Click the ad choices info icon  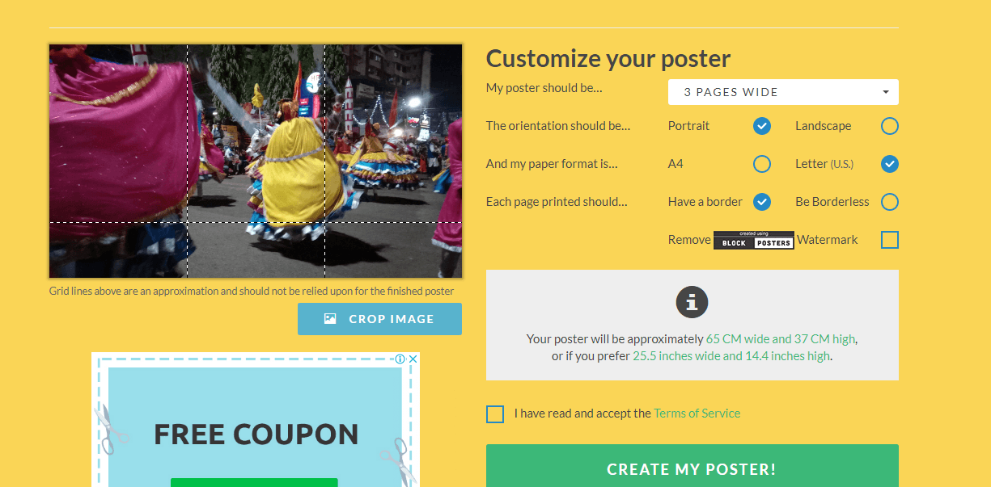[x=400, y=359]
